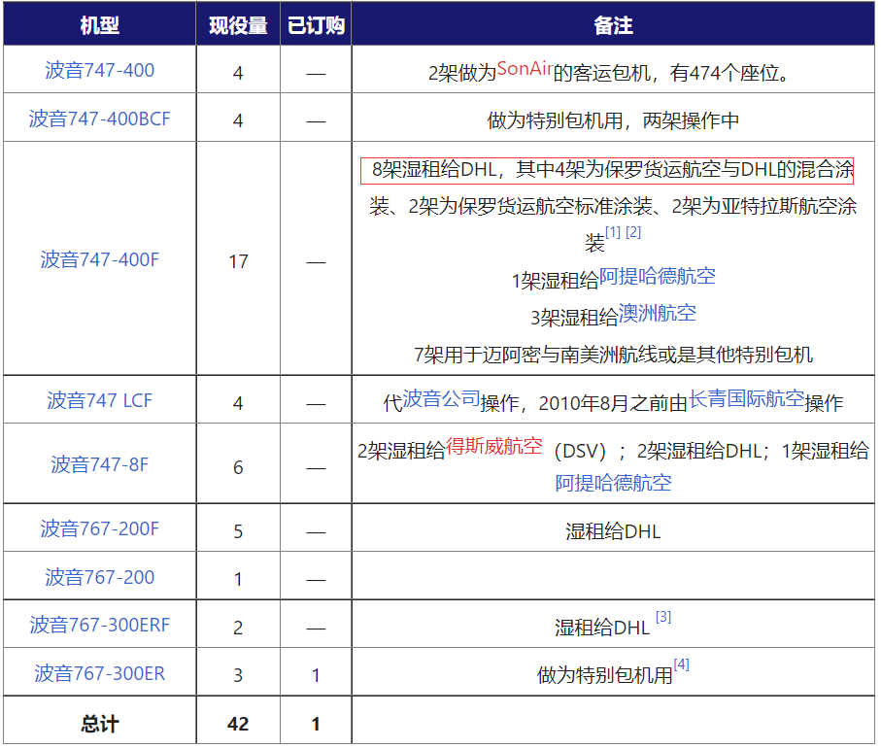The width and height of the screenshot is (881, 748).
Task: Open 阿提哈德航空 link in 747-8F row
Action: pos(614,484)
